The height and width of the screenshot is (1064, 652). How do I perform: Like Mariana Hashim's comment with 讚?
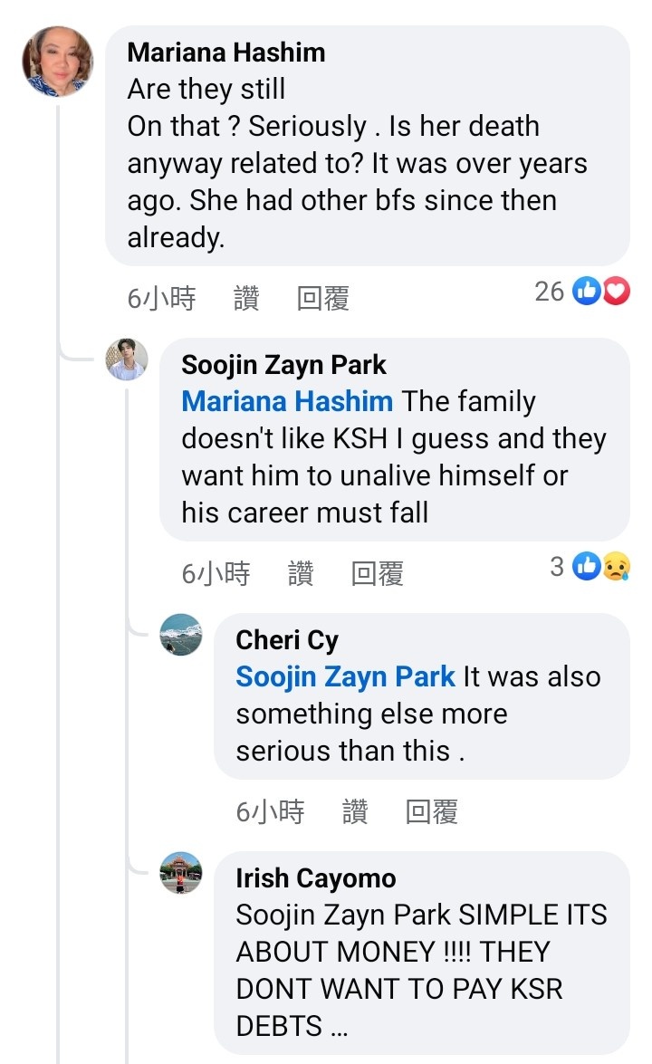click(246, 299)
